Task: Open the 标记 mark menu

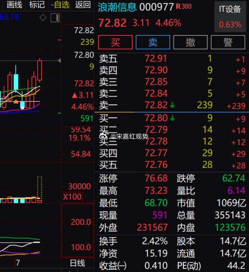Action: point(37,5)
